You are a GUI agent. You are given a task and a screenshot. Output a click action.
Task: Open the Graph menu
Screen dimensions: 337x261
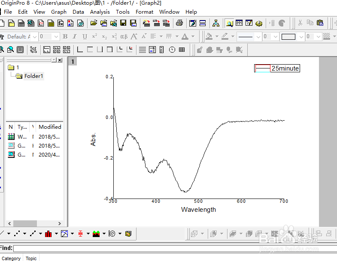click(59, 12)
